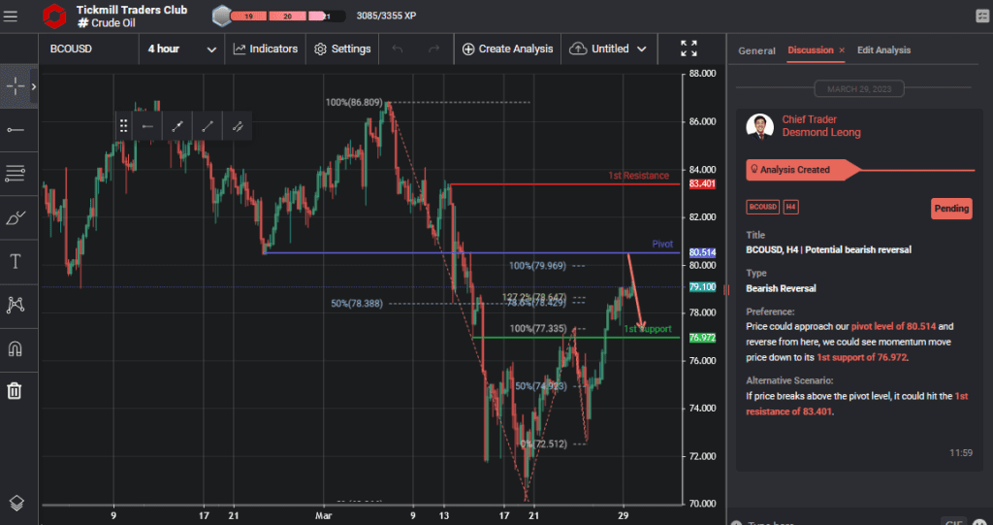Select the red 1st Resistance line
993x525 pixels.
[563, 183]
